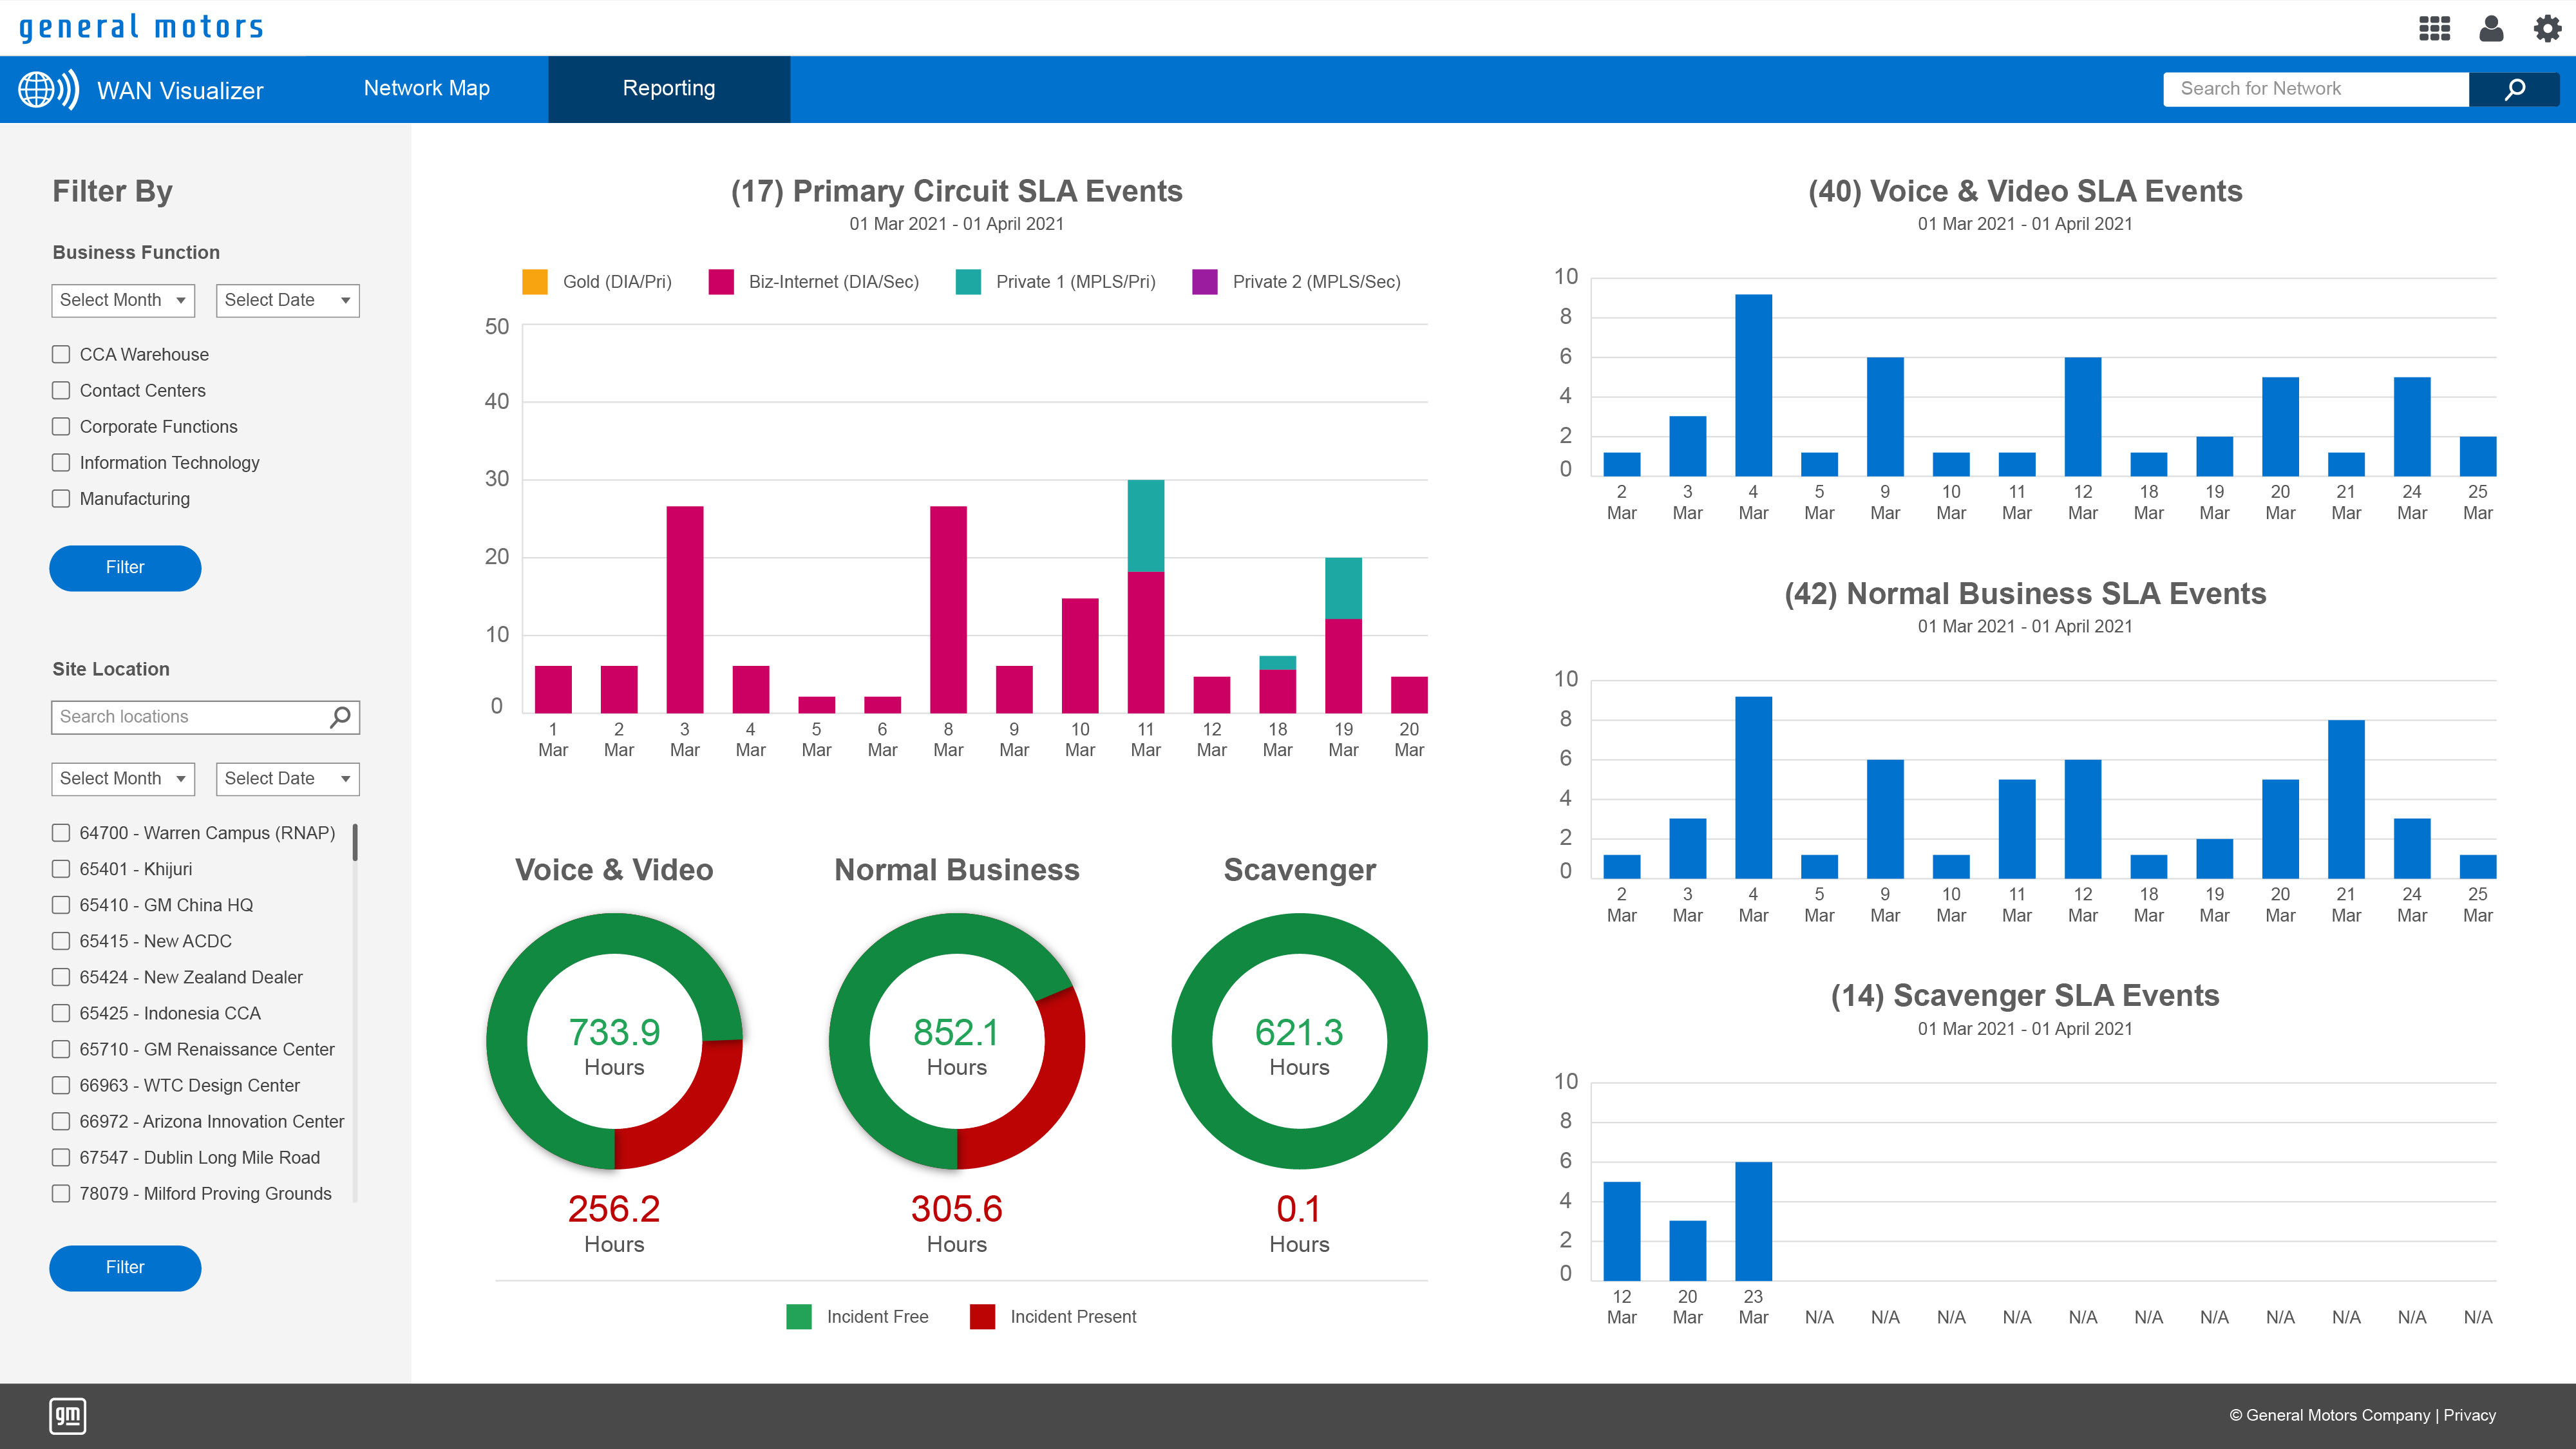Open the Select Date dropdown under Site Location
2576x1449 pixels.
pos(287,778)
